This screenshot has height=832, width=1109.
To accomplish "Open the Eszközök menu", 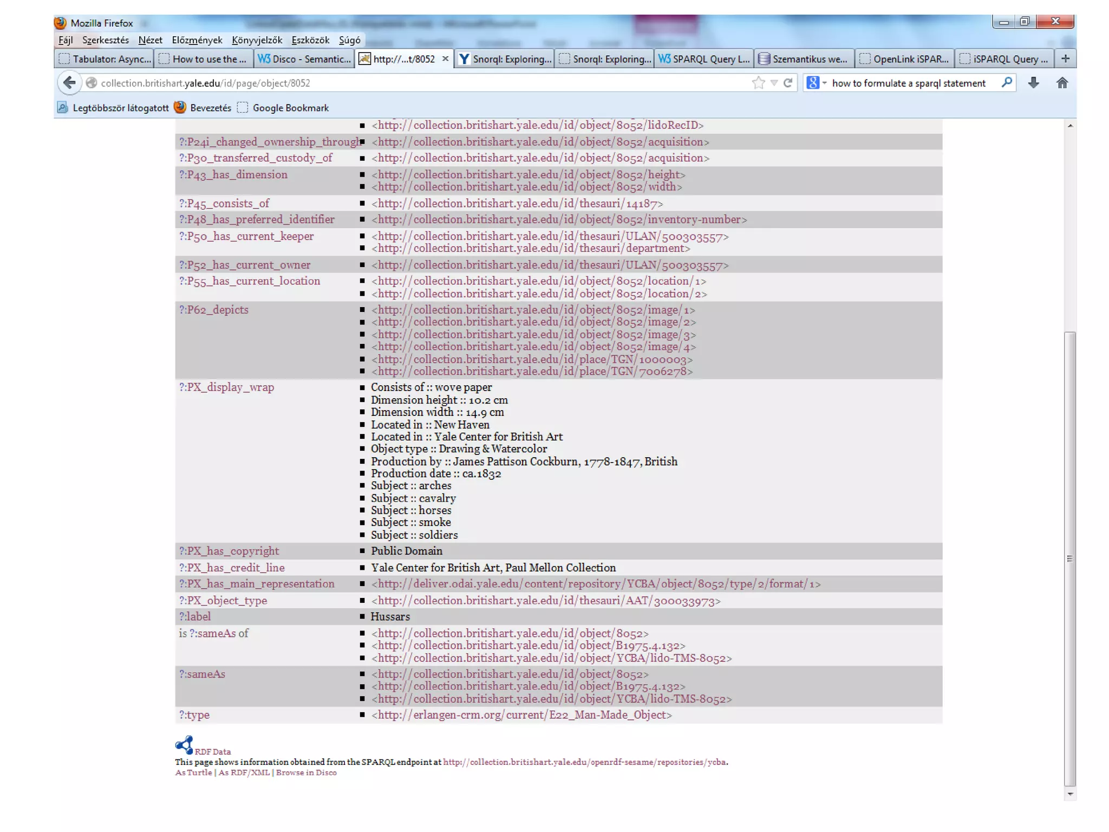I will pyautogui.click(x=310, y=40).
